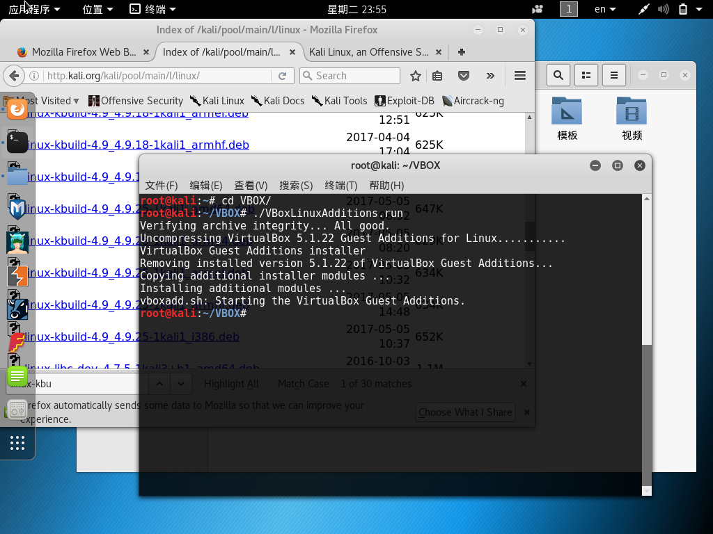Viewport: 713px width, 534px height.
Task: Go back in Firefox
Action: click(x=14, y=76)
